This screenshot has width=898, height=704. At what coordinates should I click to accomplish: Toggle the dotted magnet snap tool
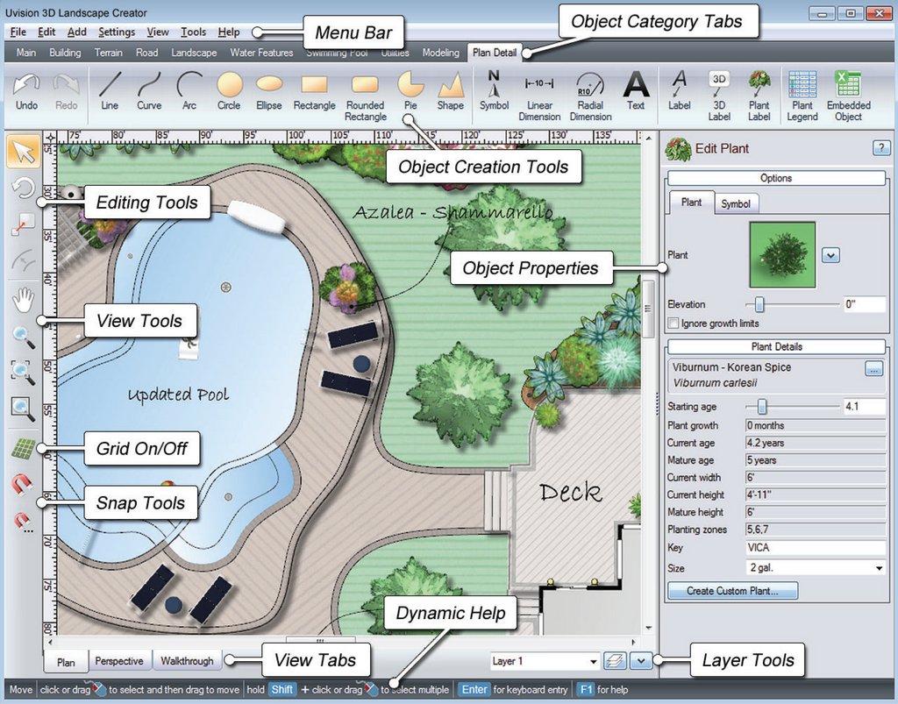23,522
